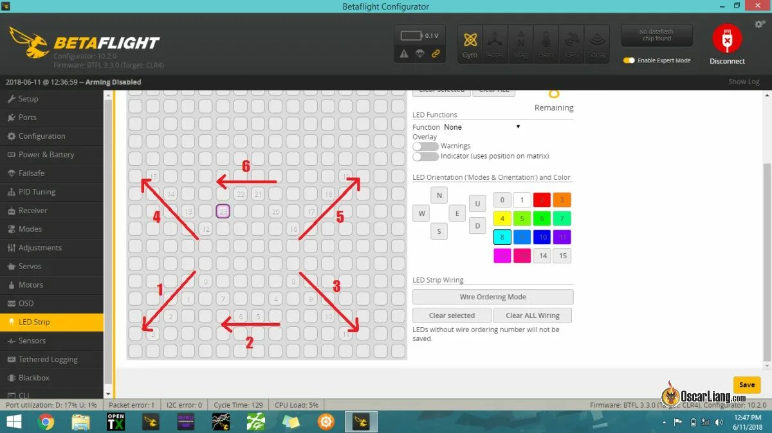Pick the red color swatch 2

542,200
